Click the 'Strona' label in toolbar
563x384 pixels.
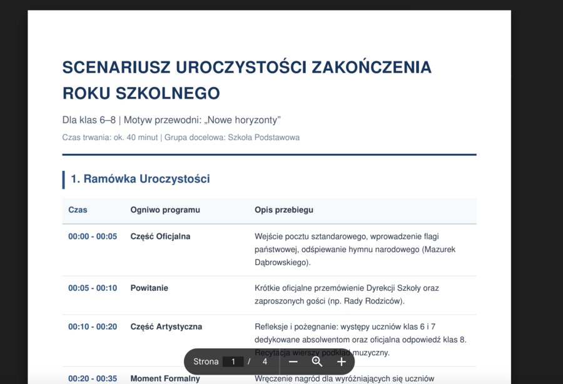(206, 361)
